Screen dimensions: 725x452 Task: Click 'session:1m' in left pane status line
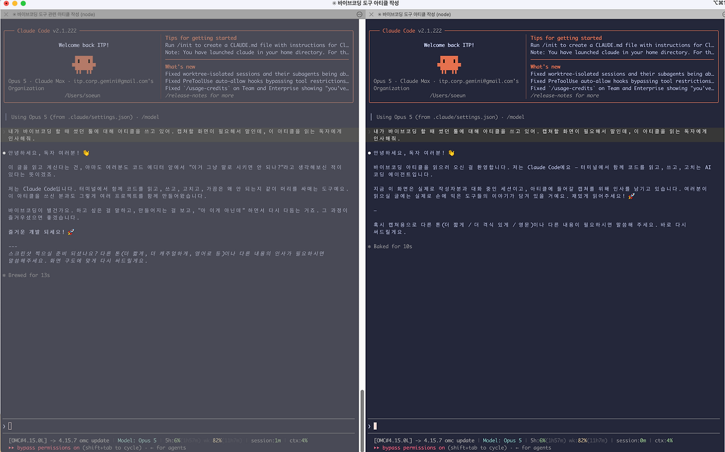[266, 441]
